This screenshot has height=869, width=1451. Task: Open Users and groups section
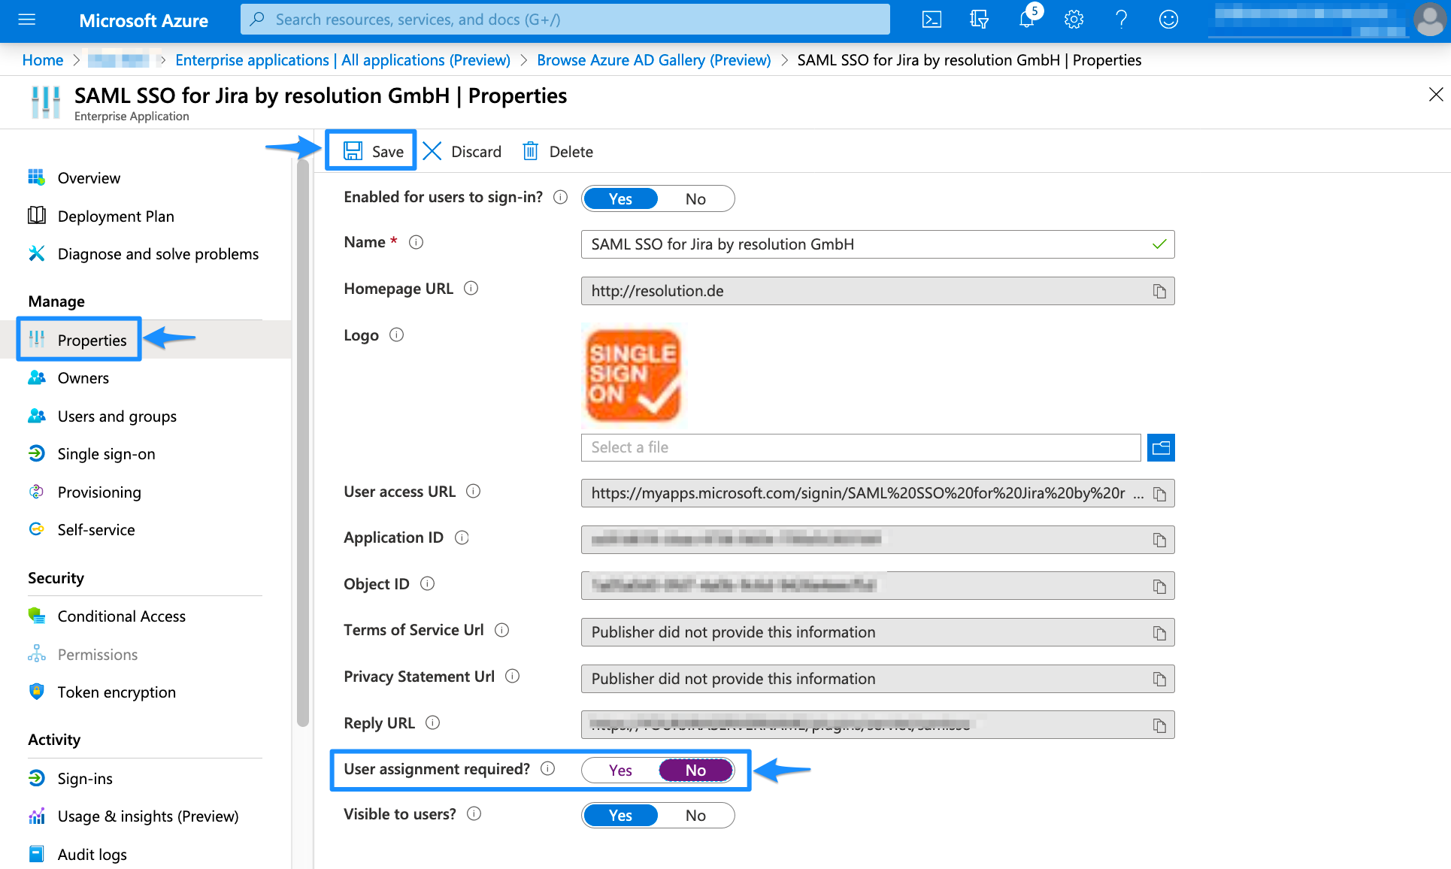point(117,416)
